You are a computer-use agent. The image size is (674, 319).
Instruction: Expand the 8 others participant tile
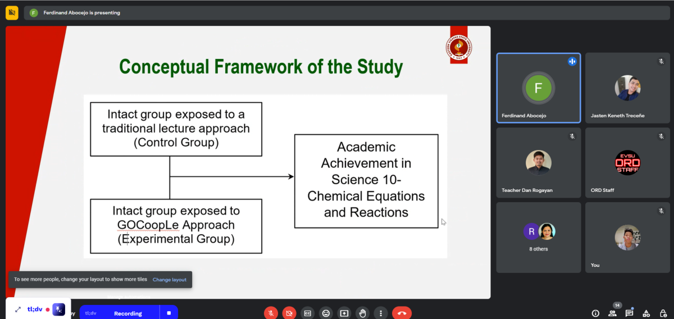[x=539, y=238]
